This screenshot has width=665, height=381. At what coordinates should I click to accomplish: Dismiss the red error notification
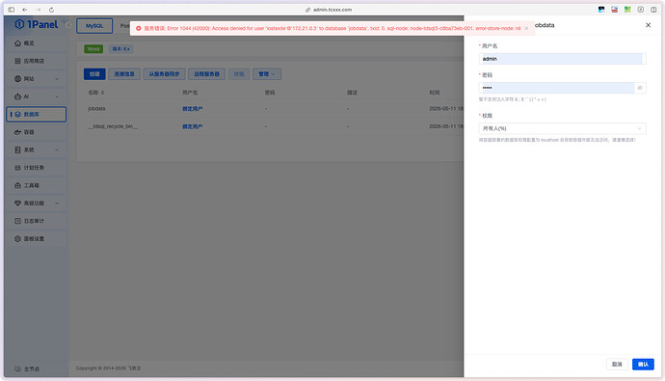(x=526, y=28)
